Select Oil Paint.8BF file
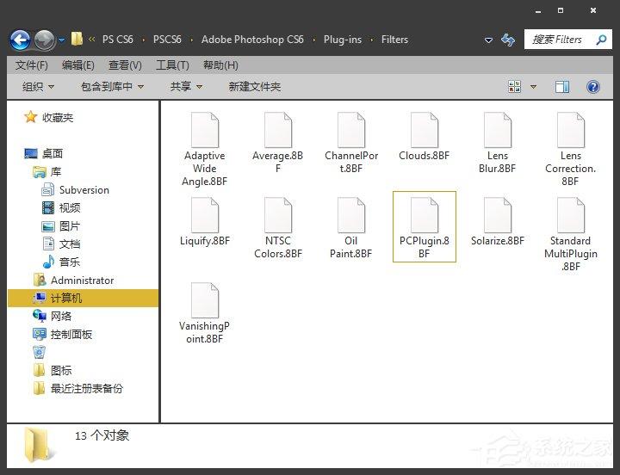620x475 pixels. (351, 228)
